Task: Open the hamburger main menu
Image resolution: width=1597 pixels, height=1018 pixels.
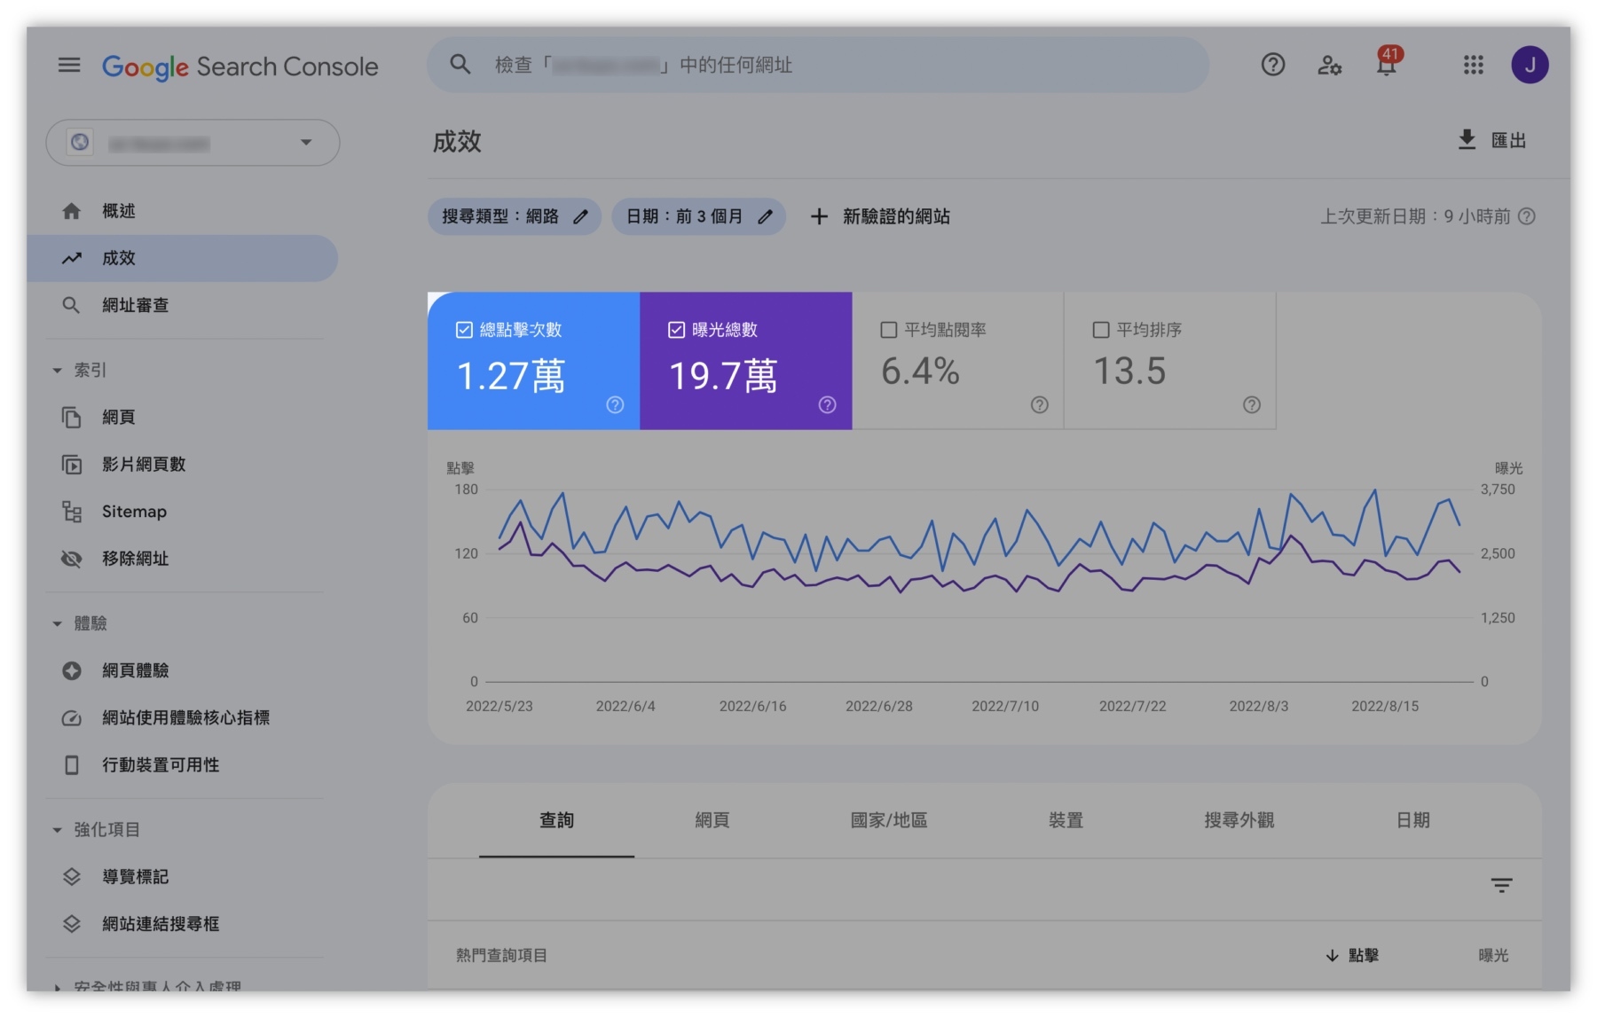Action: [69, 65]
